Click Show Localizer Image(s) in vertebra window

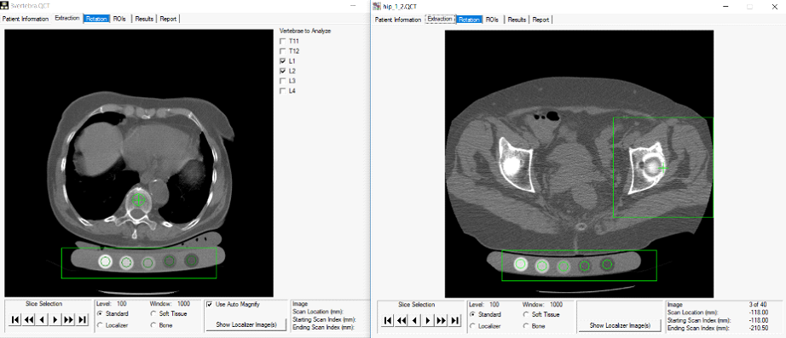tap(246, 325)
